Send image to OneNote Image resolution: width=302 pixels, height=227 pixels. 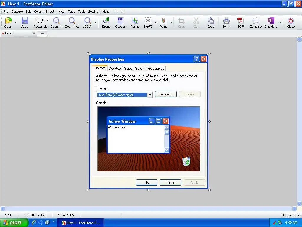click(271, 22)
